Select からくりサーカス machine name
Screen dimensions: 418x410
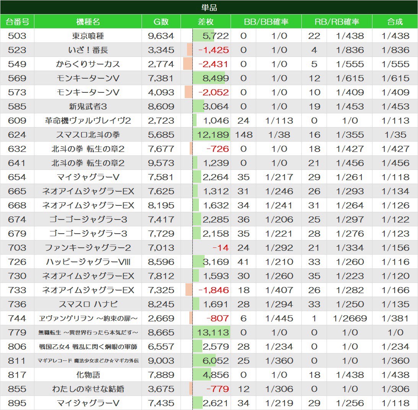click(x=88, y=64)
